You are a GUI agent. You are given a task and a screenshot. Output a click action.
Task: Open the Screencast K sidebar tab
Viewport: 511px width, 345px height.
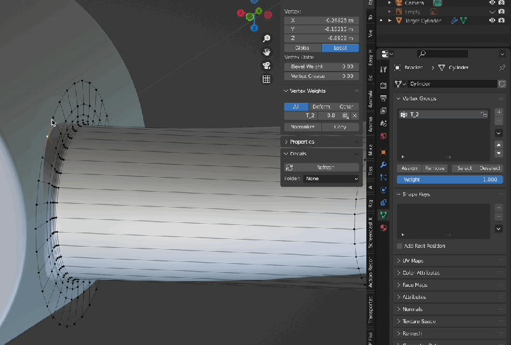coord(370,232)
